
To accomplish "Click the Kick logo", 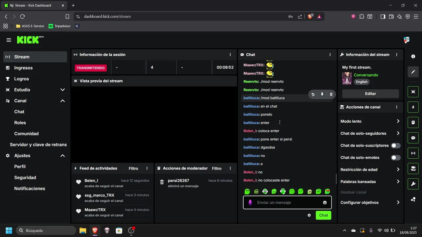I will tap(30, 40).
